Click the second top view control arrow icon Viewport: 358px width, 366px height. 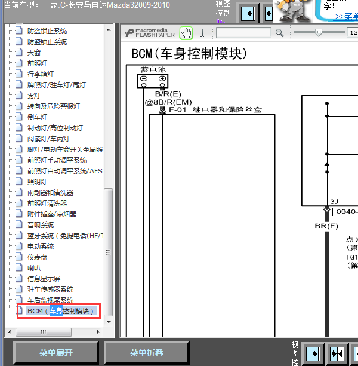[x=269, y=13]
